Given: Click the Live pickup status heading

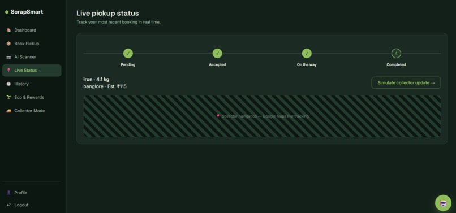Looking at the screenshot, I should click(107, 14).
